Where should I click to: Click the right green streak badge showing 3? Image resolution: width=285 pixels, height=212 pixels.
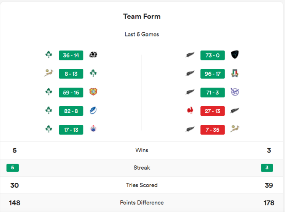[267, 167]
